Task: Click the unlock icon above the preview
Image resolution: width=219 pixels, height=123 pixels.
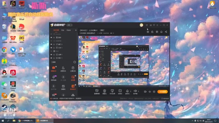Action: pyautogui.click(x=152, y=32)
